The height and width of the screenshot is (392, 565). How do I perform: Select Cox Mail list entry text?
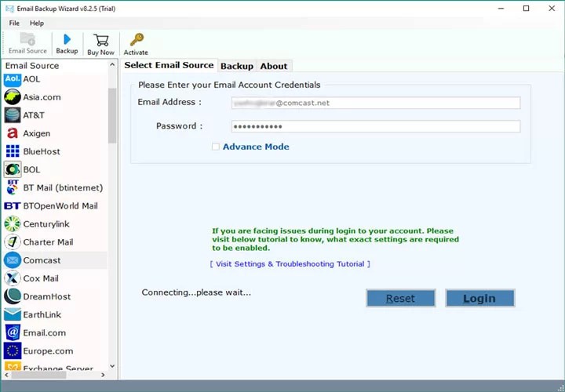pos(41,278)
